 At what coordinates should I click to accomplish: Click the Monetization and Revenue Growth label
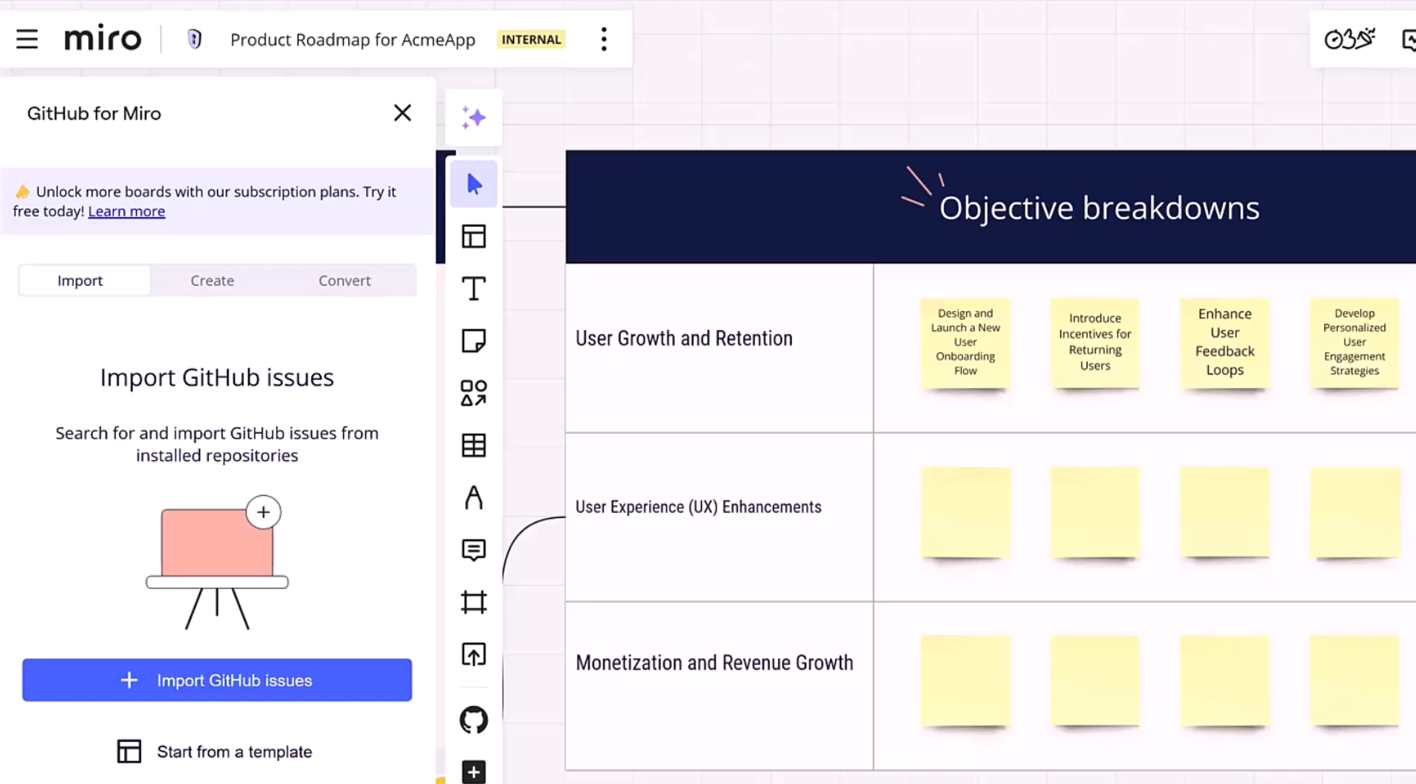[x=714, y=663]
